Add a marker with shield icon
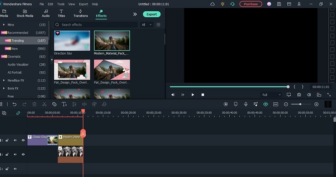The image size is (336, 177). coord(236,104)
